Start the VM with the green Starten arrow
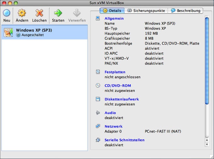The height and width of the screenshot is (159, 214). pyautogui.click(x=58, y=13)
